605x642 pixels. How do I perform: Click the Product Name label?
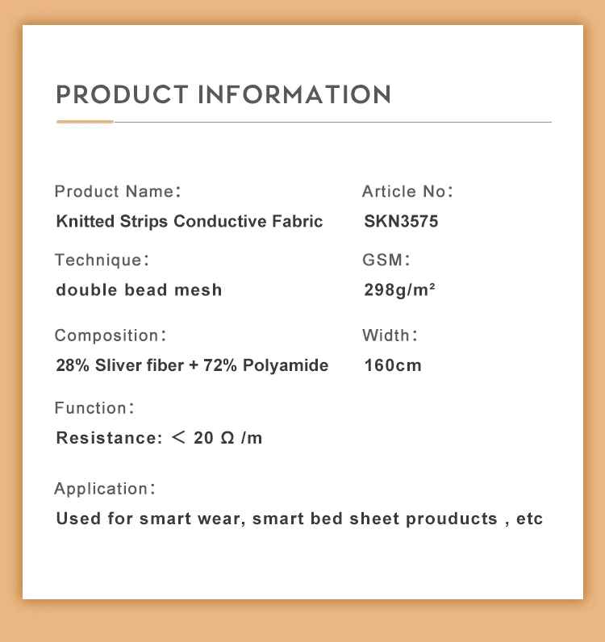point(118,192)
